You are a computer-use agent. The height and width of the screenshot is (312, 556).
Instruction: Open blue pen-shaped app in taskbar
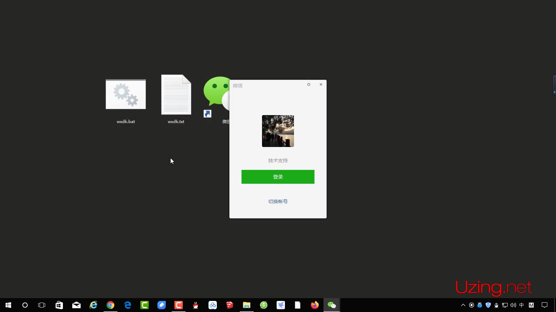tap(162, 305)
